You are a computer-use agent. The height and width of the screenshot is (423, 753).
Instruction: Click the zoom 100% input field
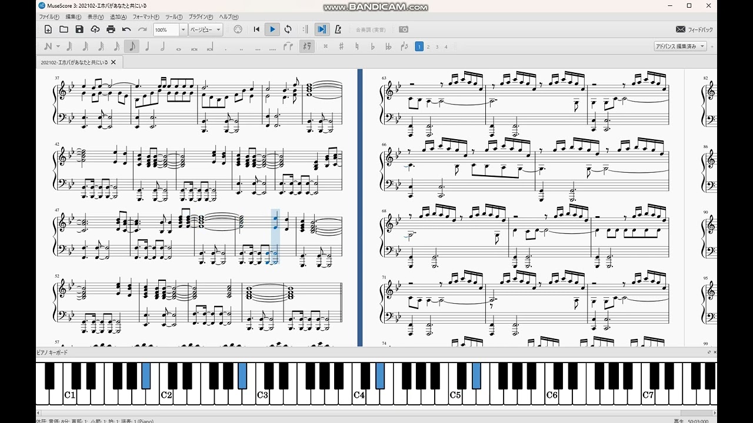tap(166, 29)
